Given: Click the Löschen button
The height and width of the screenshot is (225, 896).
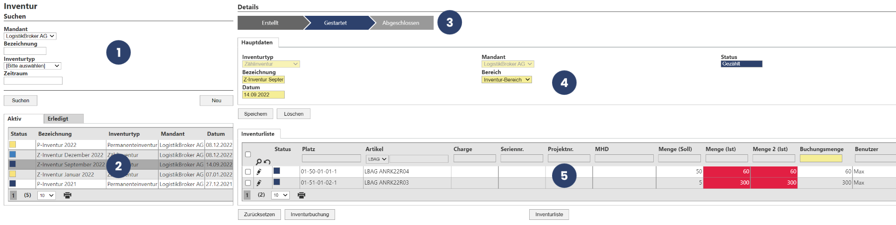Looking at the screenshot, I should [x=294, y=114].
